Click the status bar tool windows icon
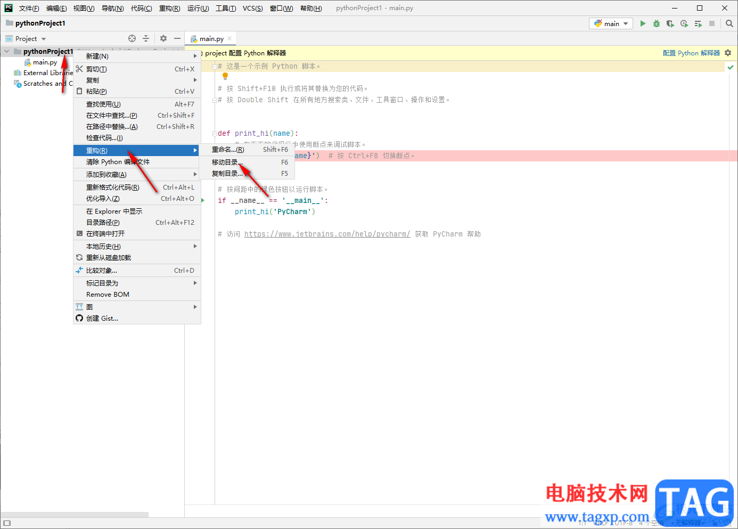 (x=7, y=523)
